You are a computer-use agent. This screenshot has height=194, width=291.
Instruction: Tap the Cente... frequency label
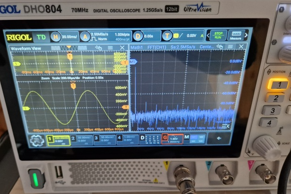206,47
